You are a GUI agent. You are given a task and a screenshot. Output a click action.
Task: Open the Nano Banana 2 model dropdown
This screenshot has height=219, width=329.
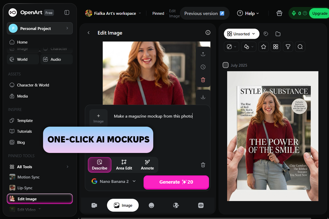[113, 181]
